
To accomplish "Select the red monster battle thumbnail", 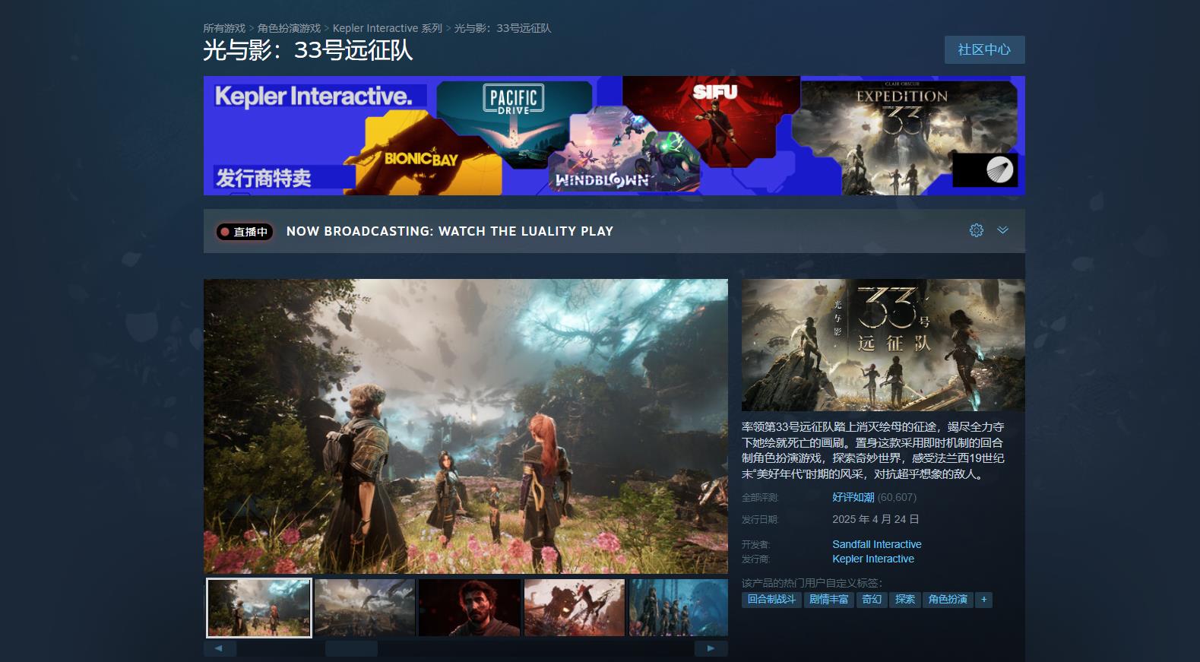I will [x=575, y=607].
